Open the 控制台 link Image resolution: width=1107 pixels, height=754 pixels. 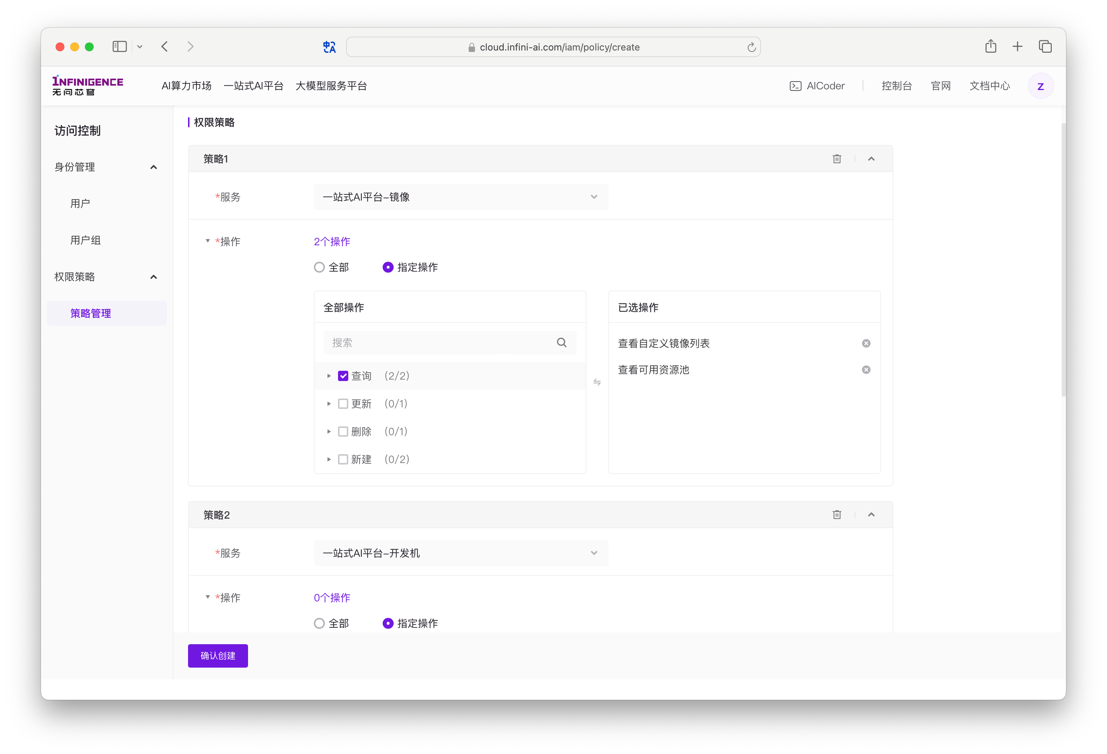pyautogui.click(x=896, y=86)
